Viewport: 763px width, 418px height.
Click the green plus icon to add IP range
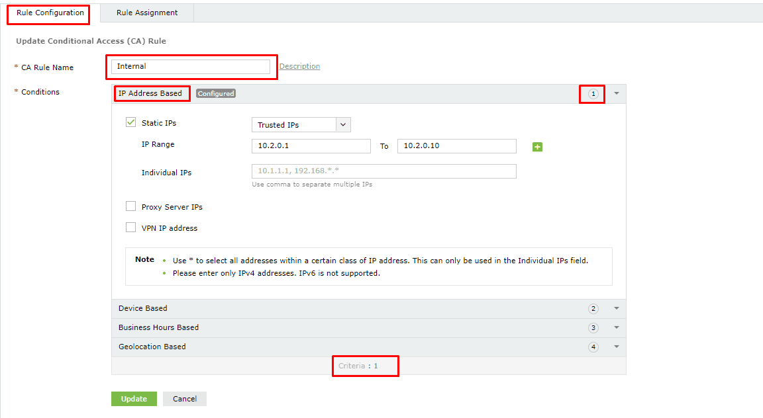[x=537, y=146]
